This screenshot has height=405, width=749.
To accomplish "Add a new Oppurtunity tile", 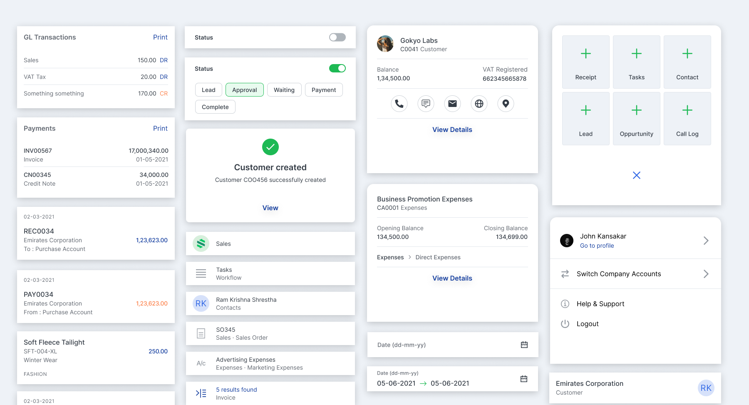I will coord(637,119).
